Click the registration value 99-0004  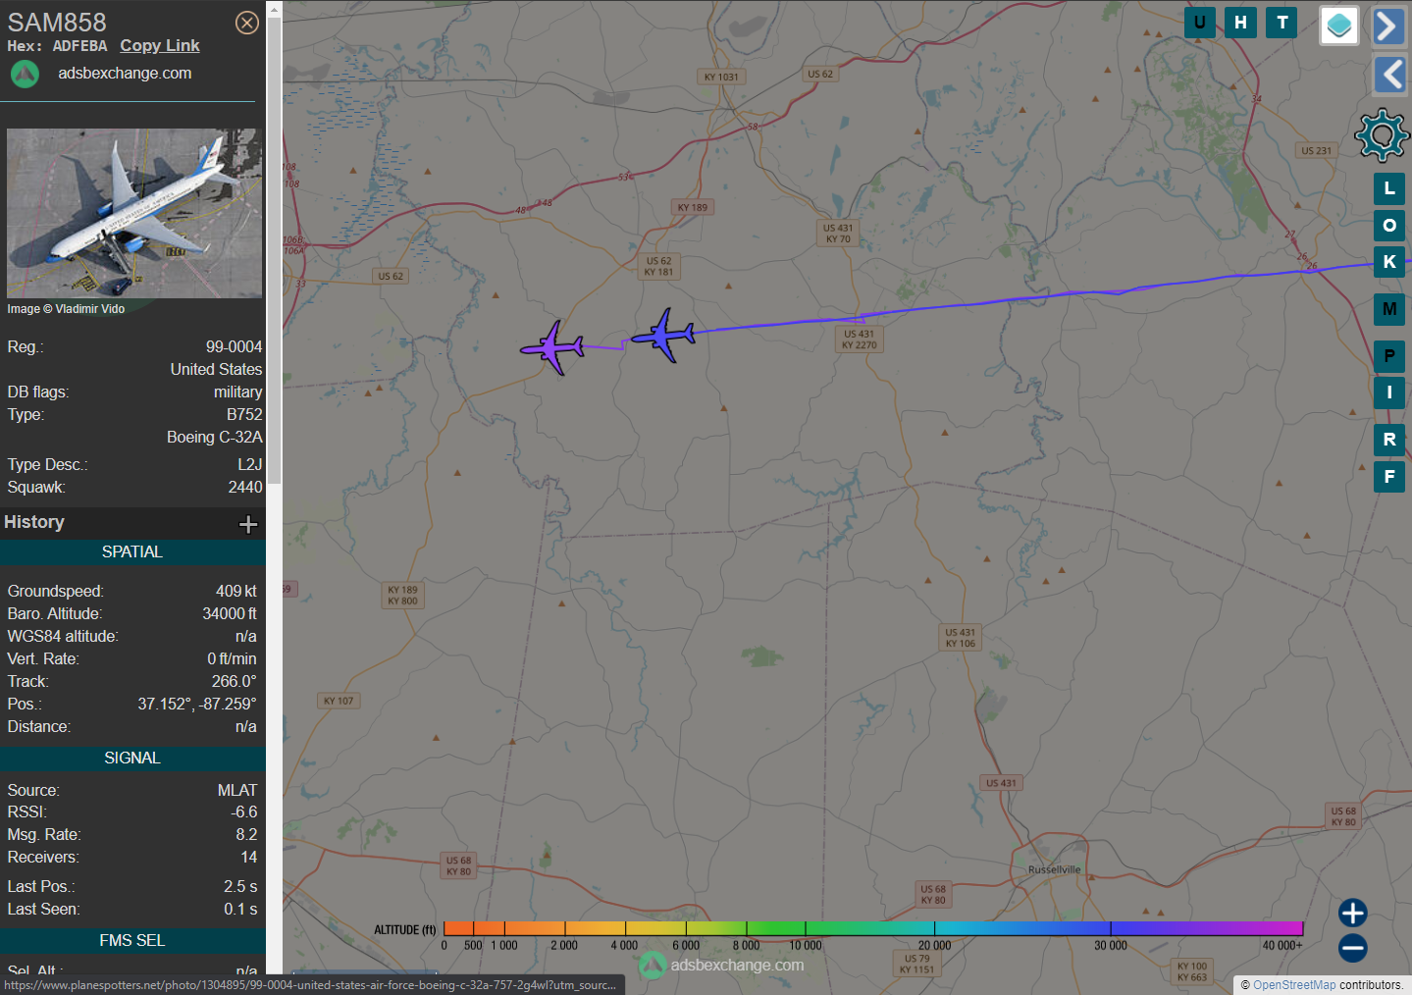(x=234, y=347)
